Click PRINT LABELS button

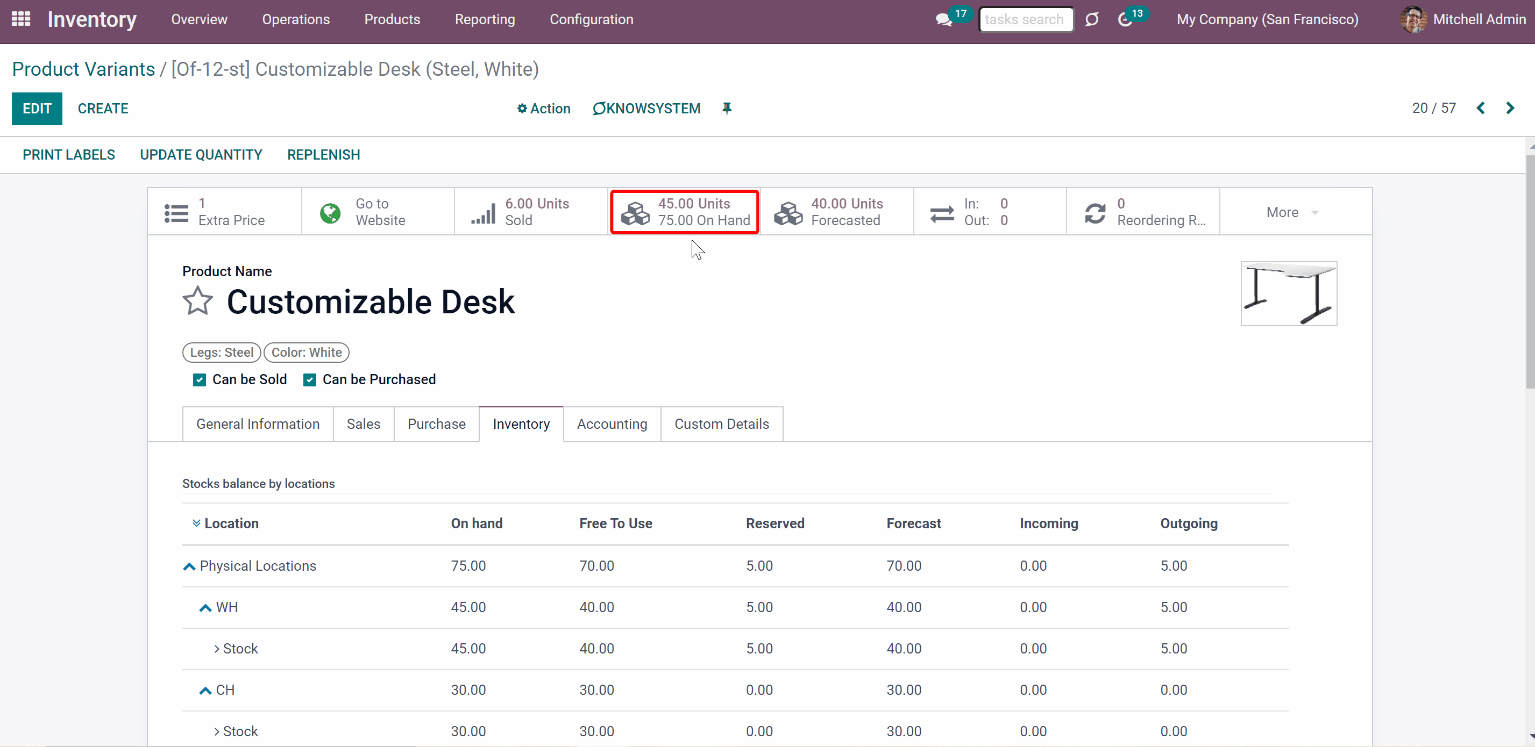(x=68, y=155)
